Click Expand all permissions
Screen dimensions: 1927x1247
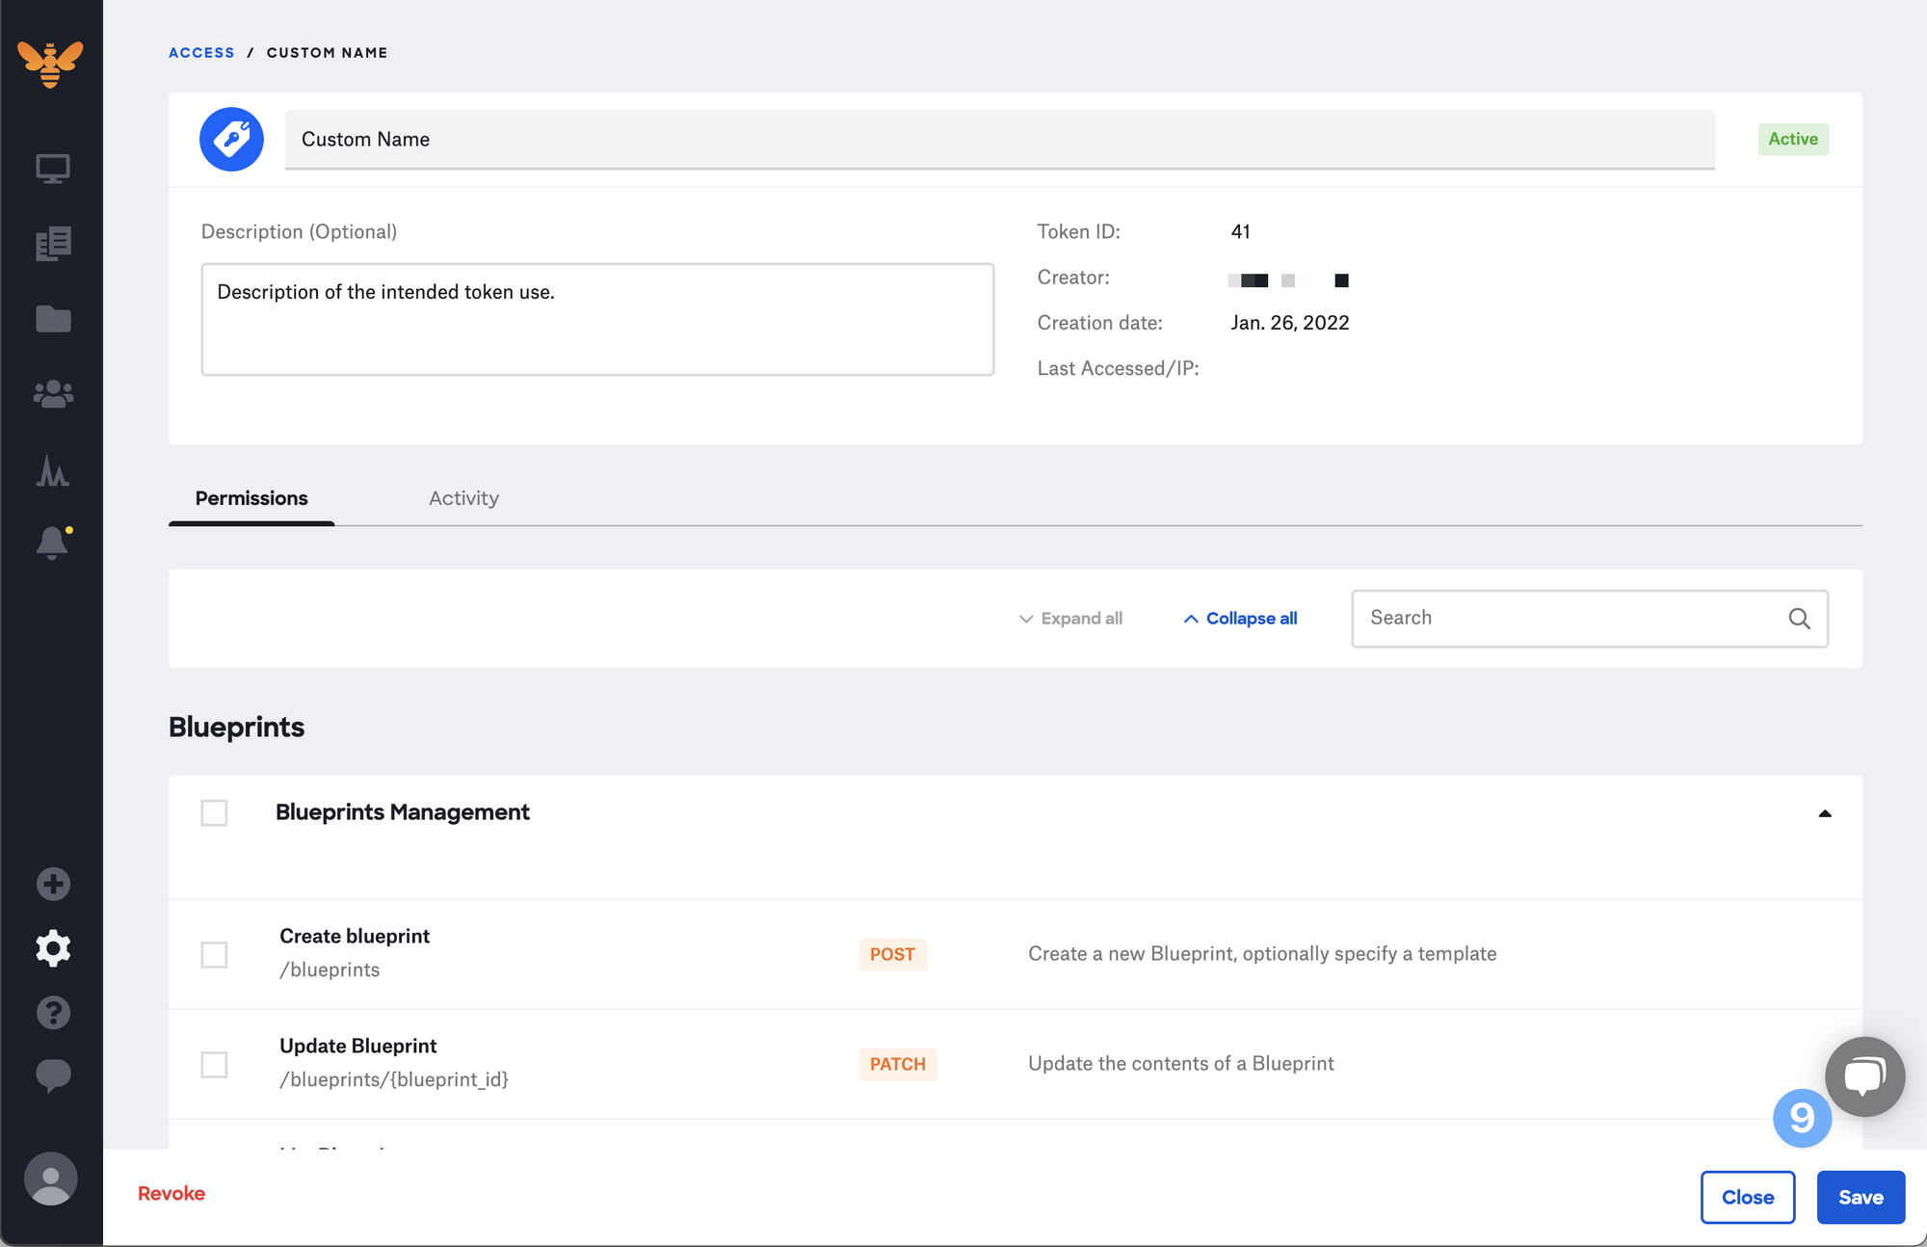(1070, 619)
